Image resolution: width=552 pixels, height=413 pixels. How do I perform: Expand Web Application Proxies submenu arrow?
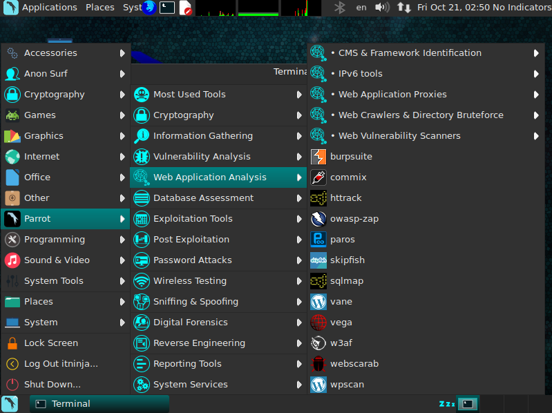point(536,95)
